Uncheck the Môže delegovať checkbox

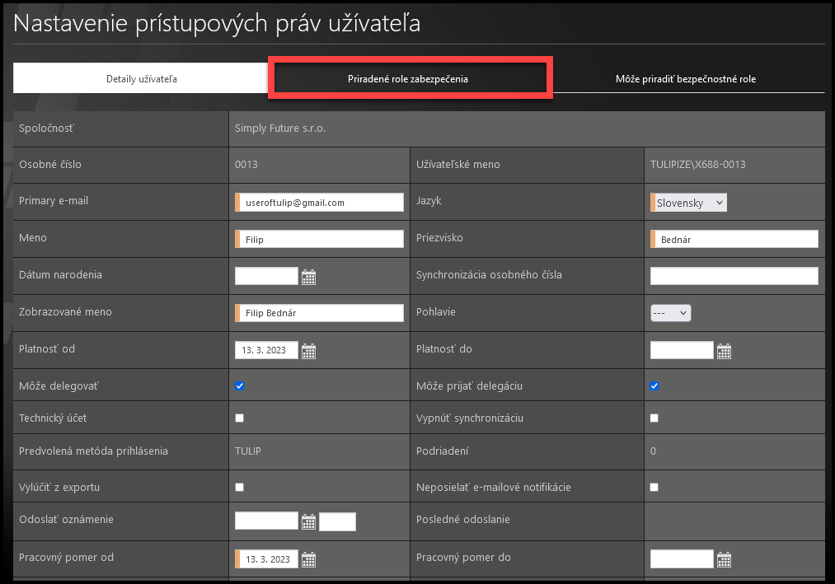[x=240, y=385]
